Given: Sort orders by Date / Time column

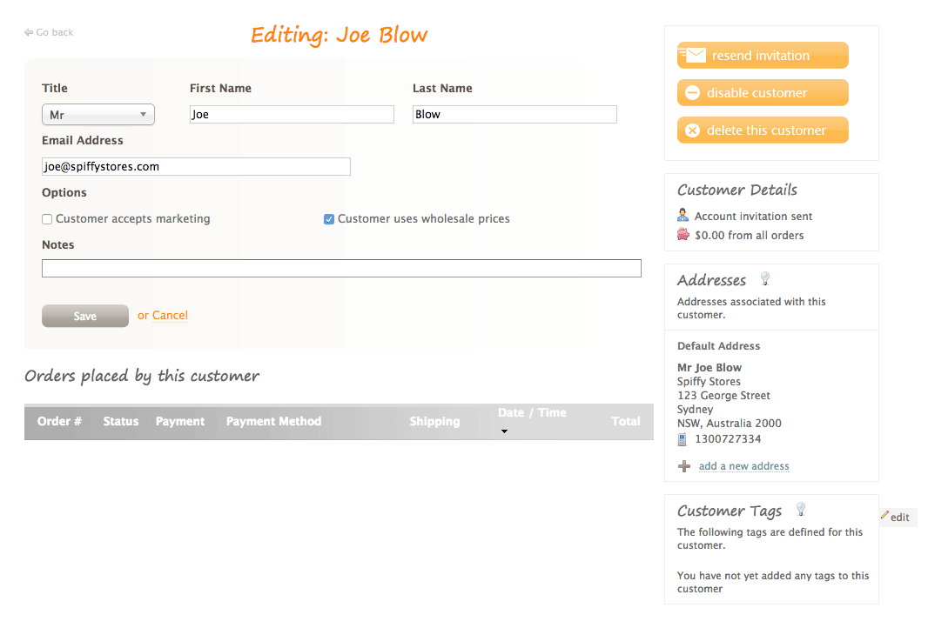Looking at the screenshot, I should point(532,413).
